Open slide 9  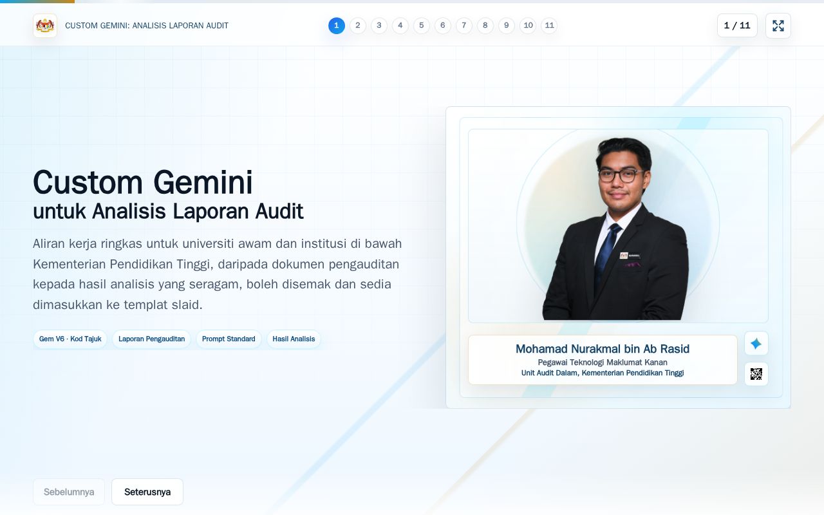pyautogui.click(x=507, y=26)
